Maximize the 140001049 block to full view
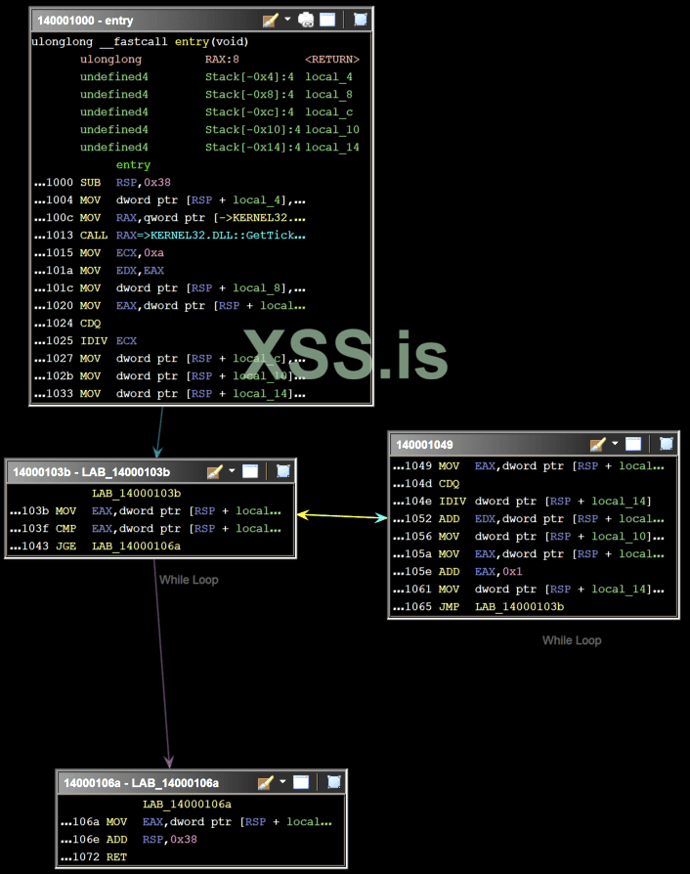The height and width of the screenshot is (874, 690). click(x=667, y=444)
